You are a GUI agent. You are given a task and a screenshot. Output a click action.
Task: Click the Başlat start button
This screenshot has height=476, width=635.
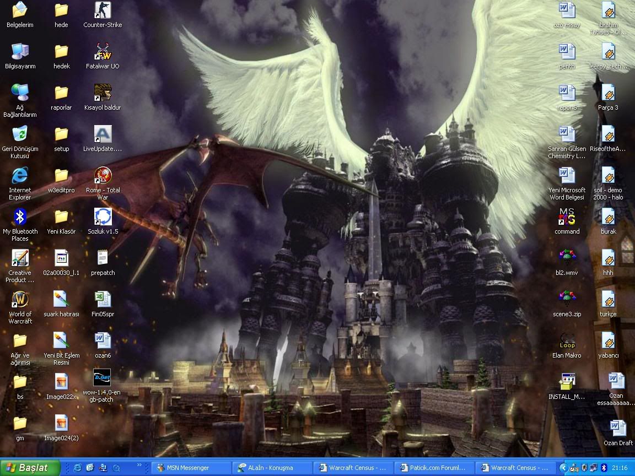click(30, 468)
